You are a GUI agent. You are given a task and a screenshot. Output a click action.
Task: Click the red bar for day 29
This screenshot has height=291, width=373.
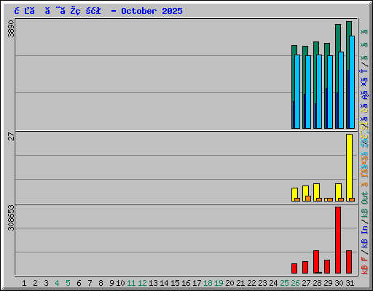(x=327, y=266)
